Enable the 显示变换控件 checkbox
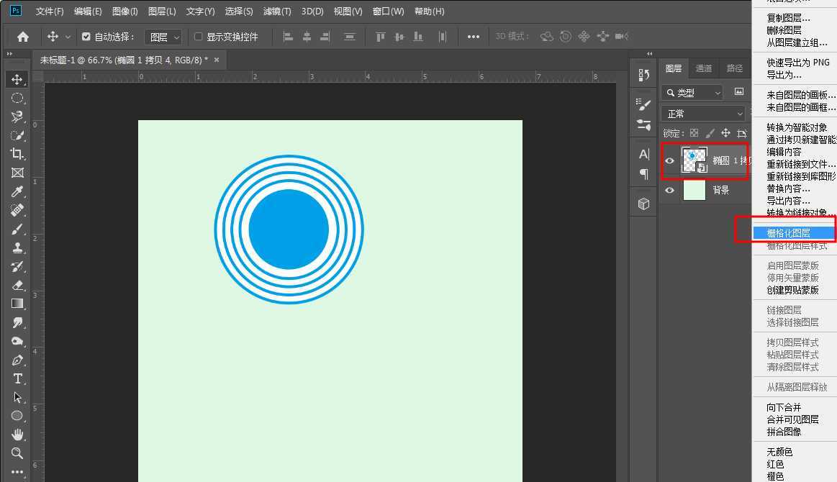 click(x=199, y=37)
